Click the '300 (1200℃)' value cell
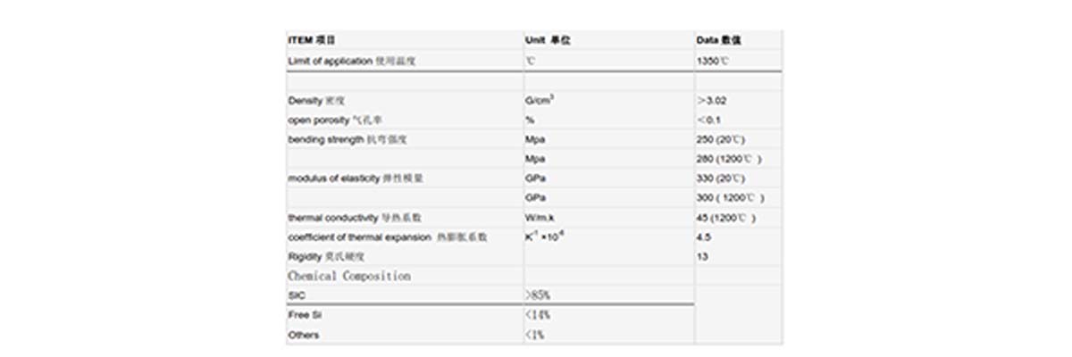The height and width of the screenshot is (357, 1072). (x=730, y=197)
